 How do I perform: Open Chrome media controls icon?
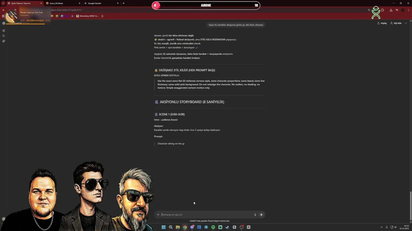[397, 10]
